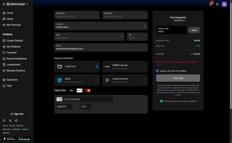Click the App Store badge
The width and height of the screenshot is (232, 143).
pyautogui.click(x=9, y=139)
